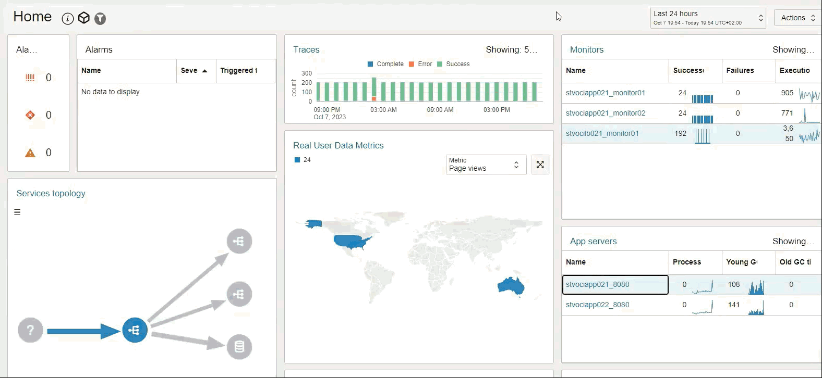Viewport: 822px width, 378px height.
Task: Sort alarms by Severity column header
Action: [x=194, y=71]
